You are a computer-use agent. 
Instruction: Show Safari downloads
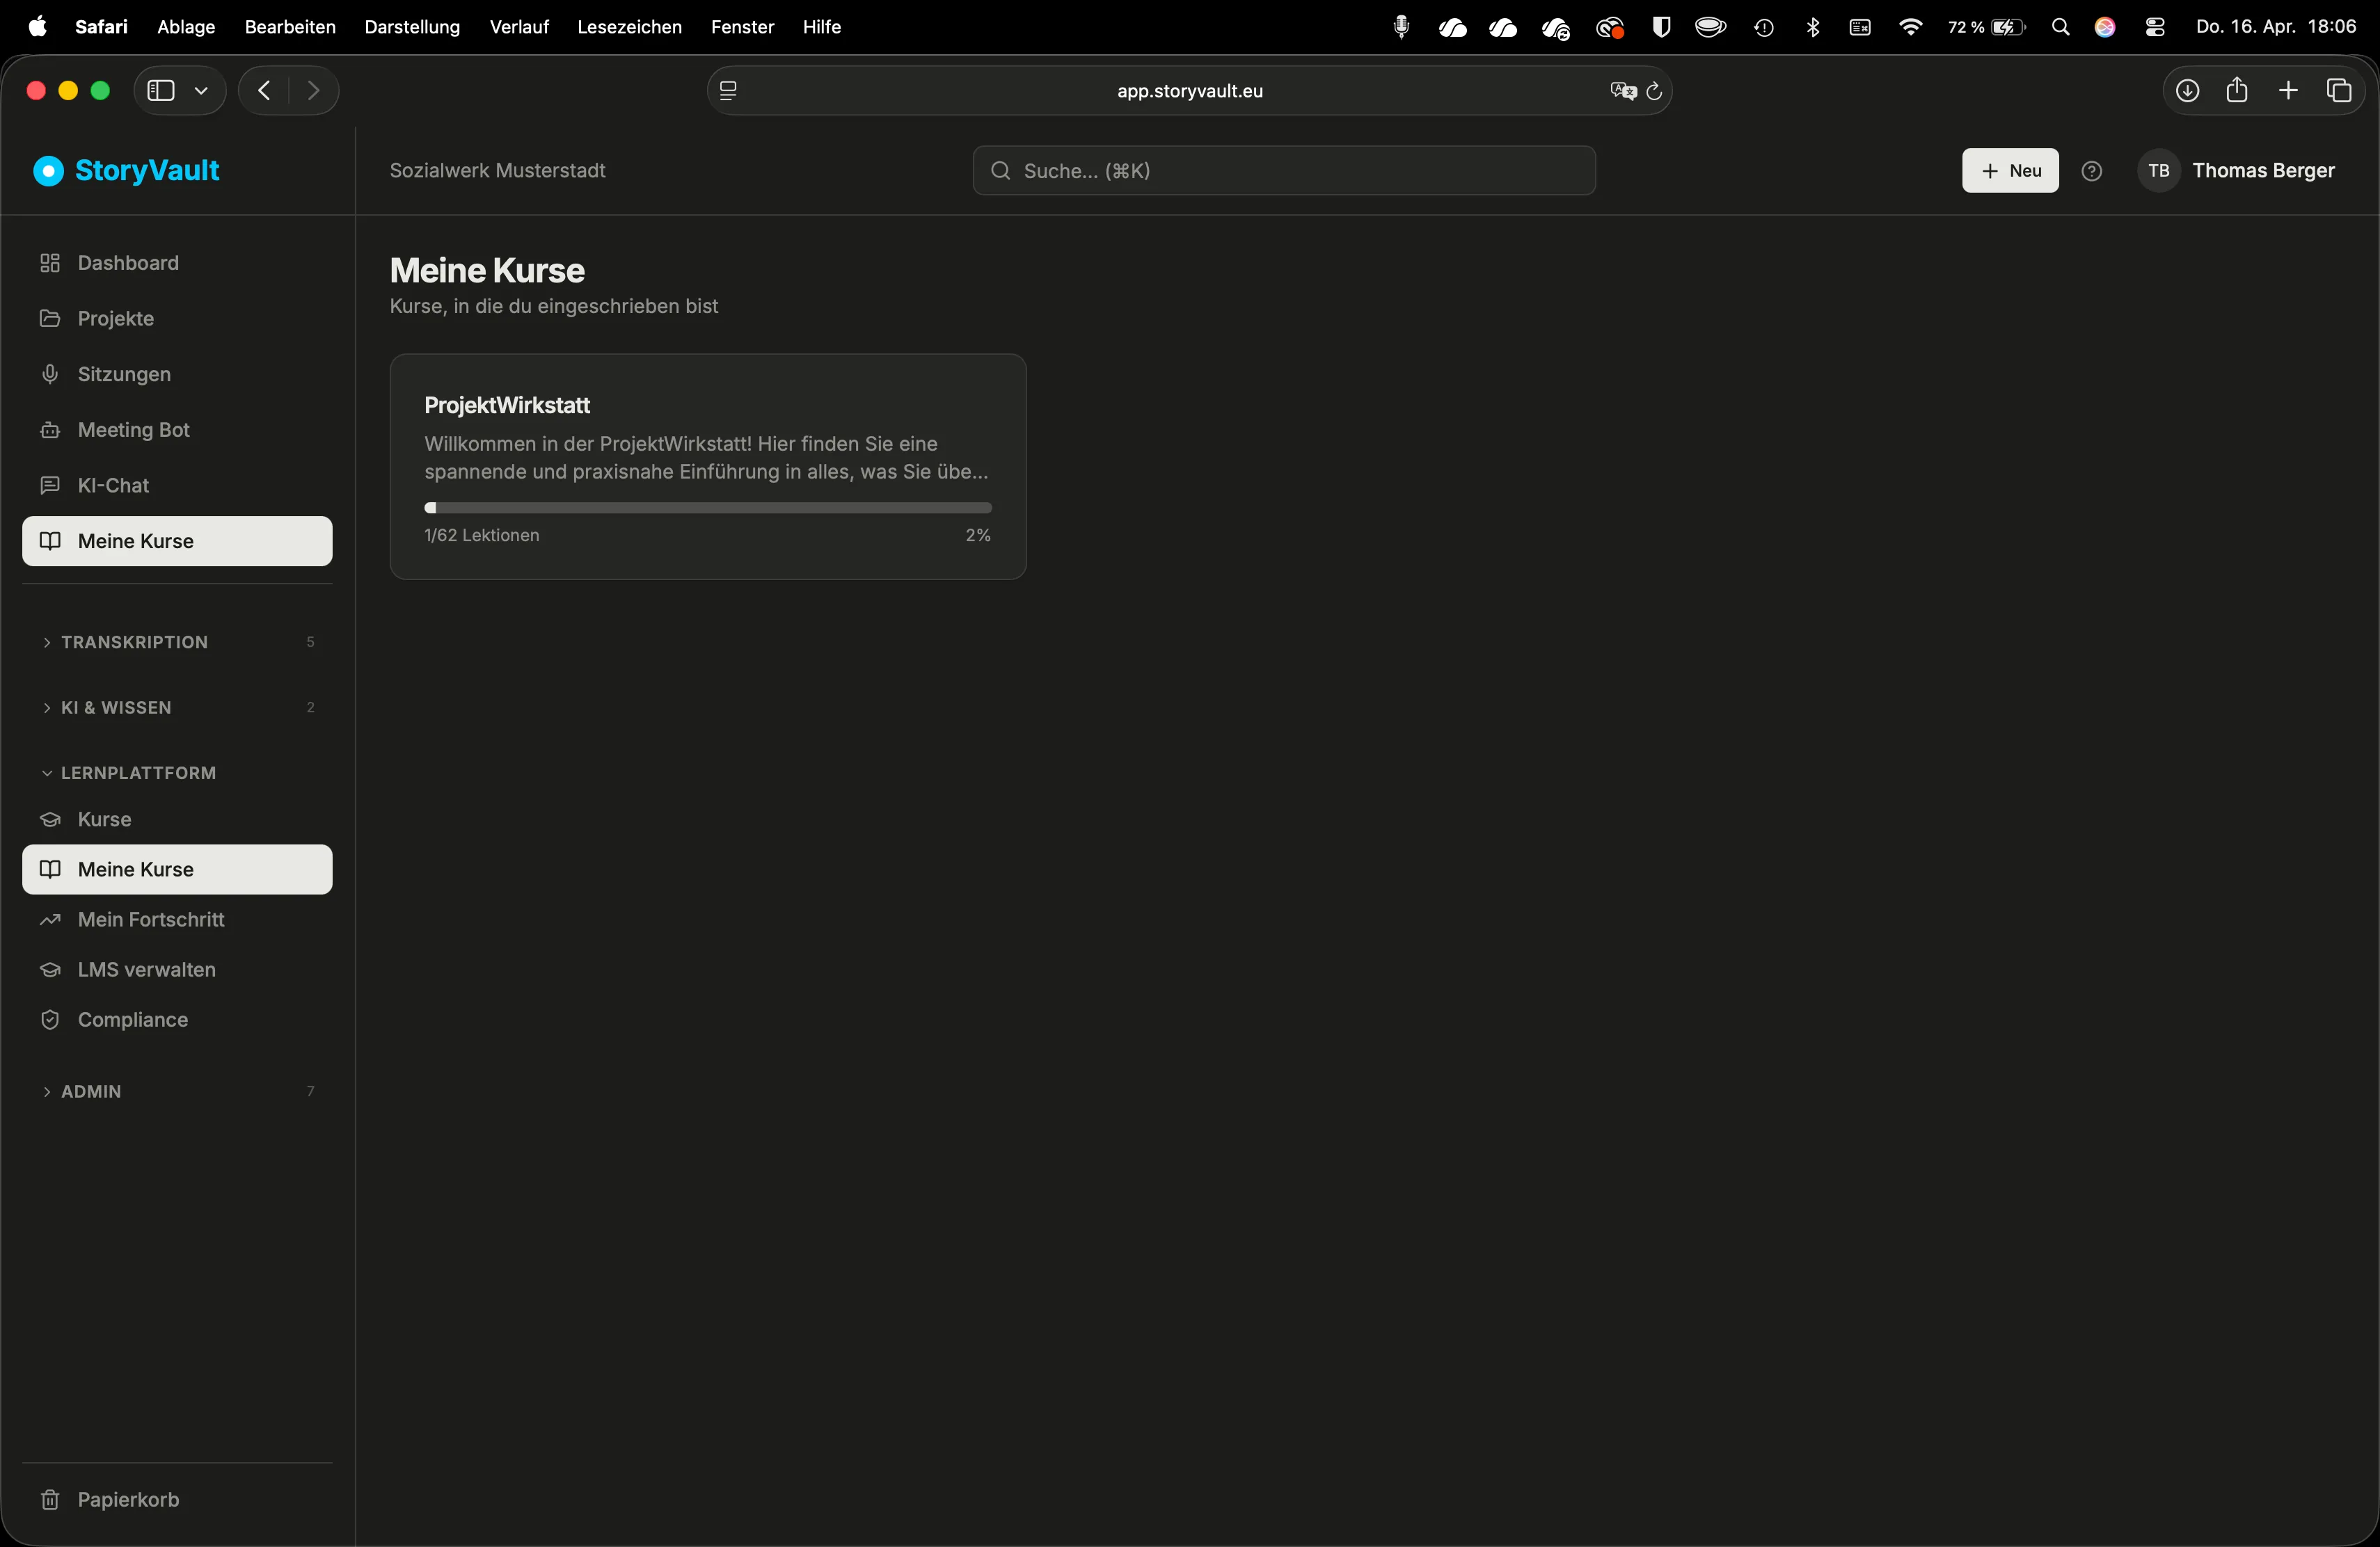point(2187,91)
